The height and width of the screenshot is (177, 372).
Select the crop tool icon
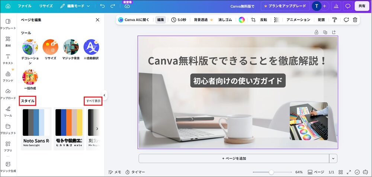(x=253, y=20)
